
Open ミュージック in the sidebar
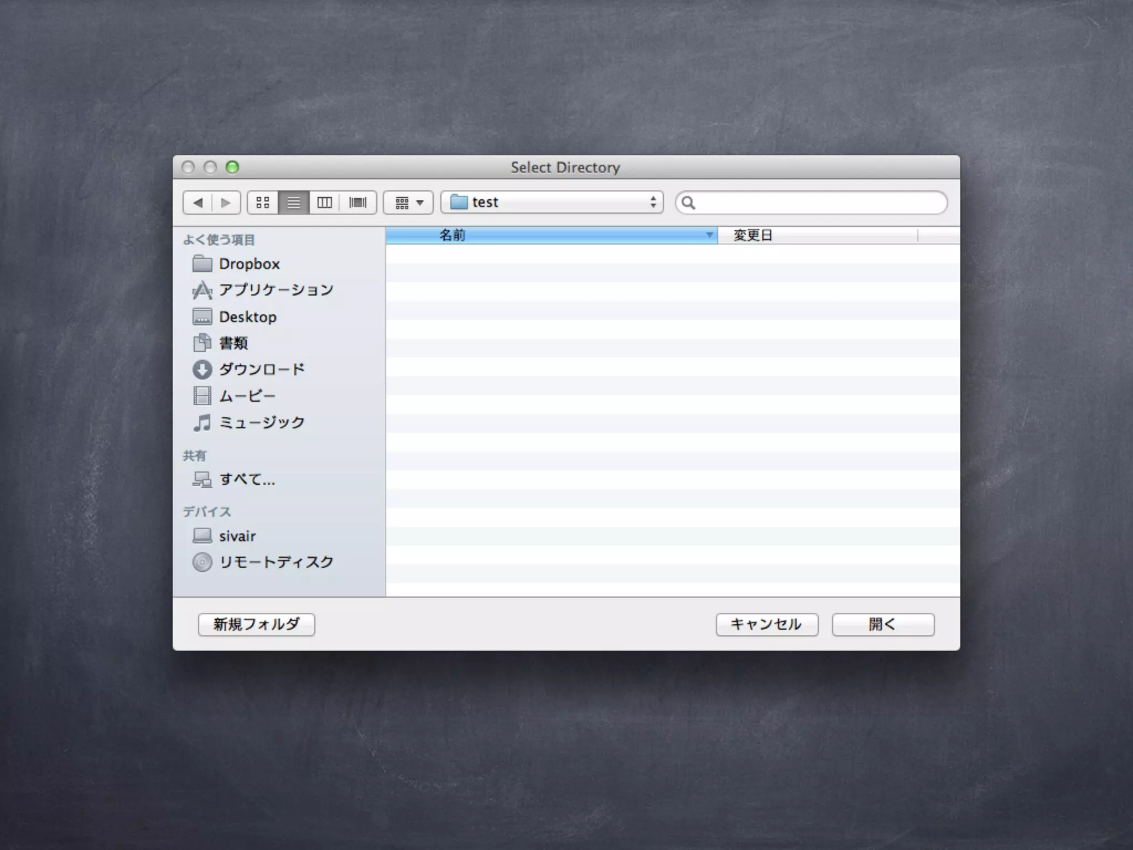coord(261,423)
